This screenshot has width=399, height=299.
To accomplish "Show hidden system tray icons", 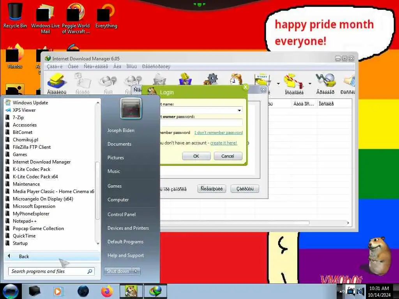I will click(x=340, y=291).
